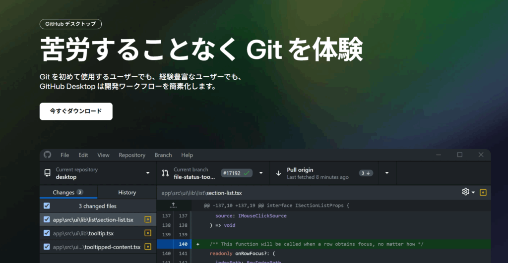Click the Current repository computer icon
This screenshot has height=263, width=508.
click(x=48, y=173)
